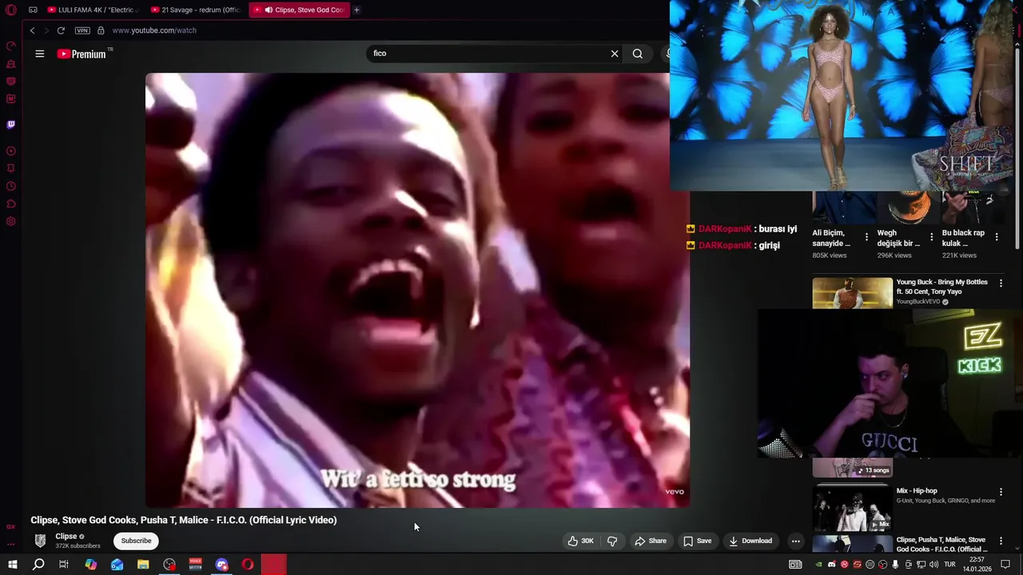Image resolution: width=1023 pixels, height=575 pixels.
Task: Open Clipse channel name link
Action: point(66,537)
